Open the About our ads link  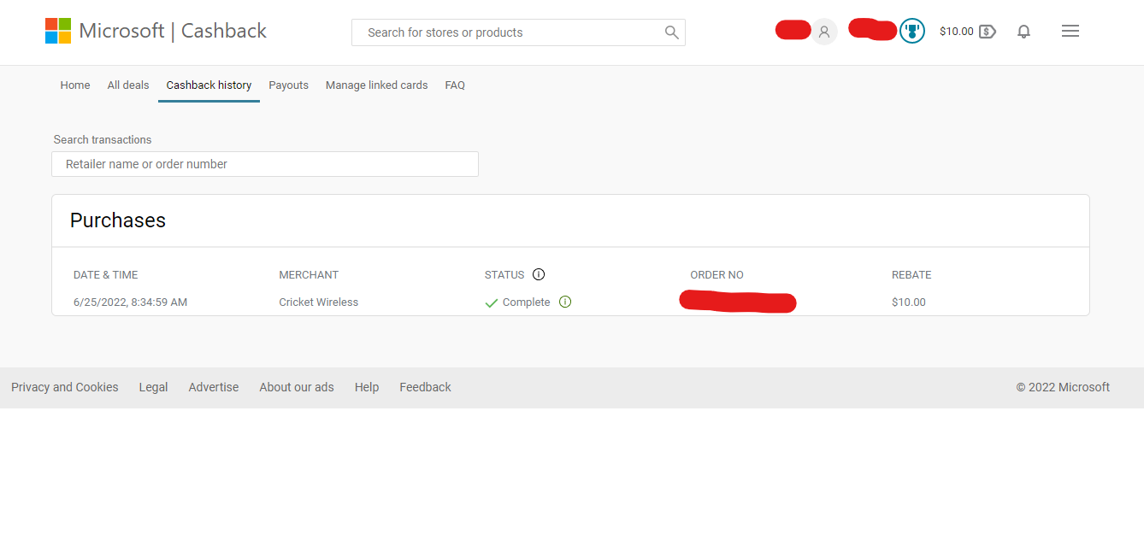point(297,387)
